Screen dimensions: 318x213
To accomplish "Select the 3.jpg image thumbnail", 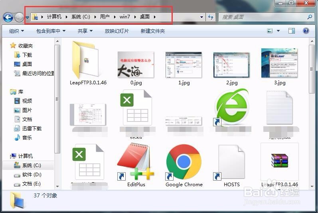I will tap(280, 63).
